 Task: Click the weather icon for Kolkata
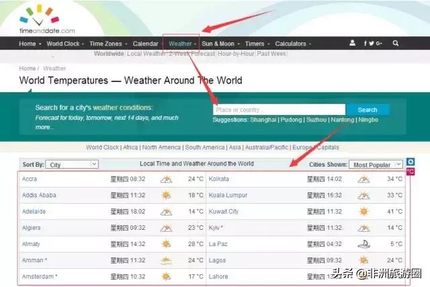tap(363, 179)
